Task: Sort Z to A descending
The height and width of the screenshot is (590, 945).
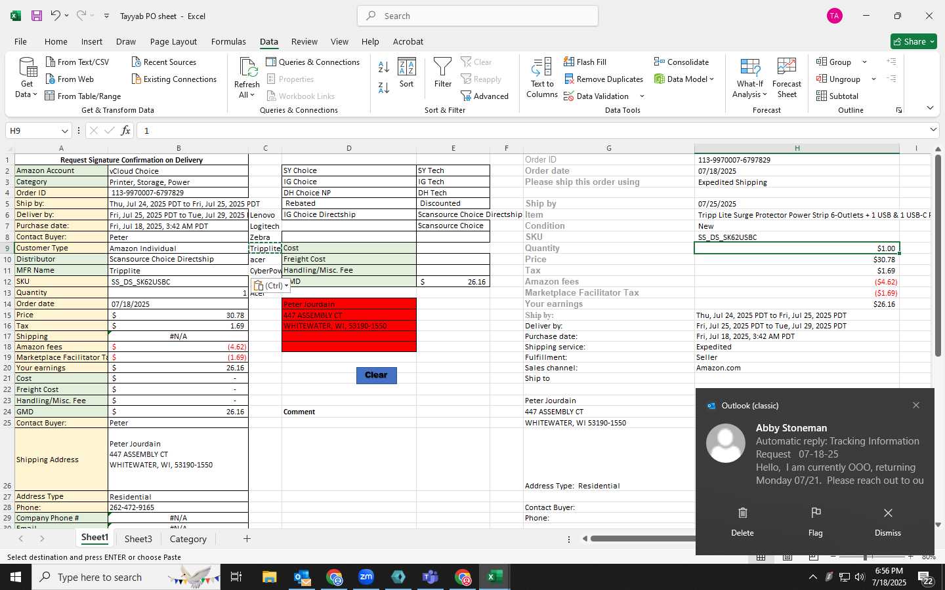Action: coord(384,87)
